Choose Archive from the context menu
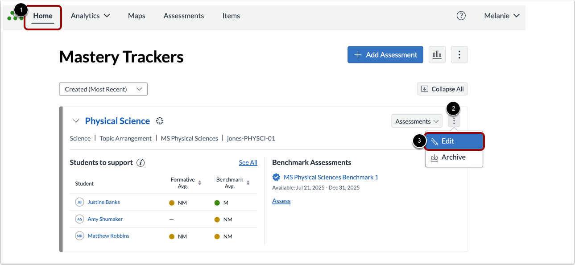 click(453, 157)
